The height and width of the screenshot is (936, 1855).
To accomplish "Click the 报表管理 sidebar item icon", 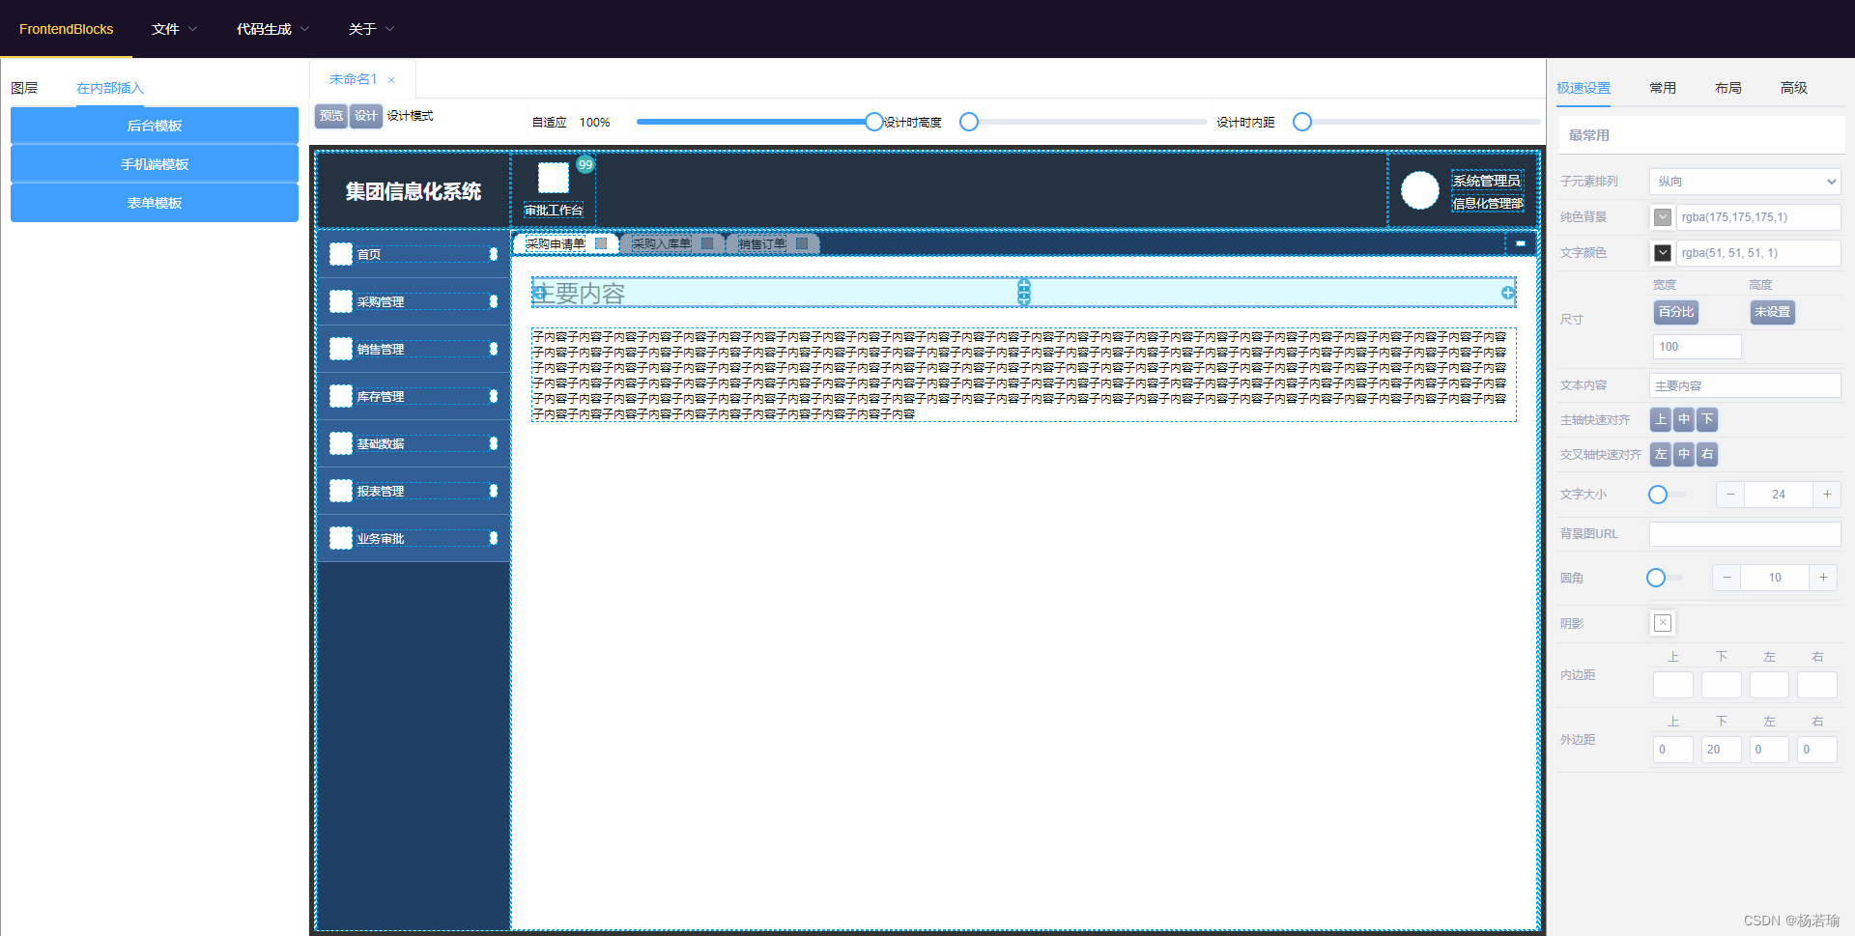I will pyautogui.click(x=341, y=491).
